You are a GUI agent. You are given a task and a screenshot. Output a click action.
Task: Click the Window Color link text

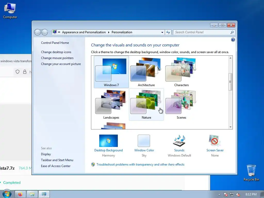(144, 150)
